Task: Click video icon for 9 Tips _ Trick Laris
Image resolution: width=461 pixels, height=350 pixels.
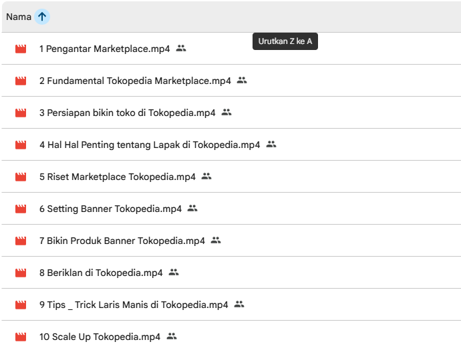Action: [x=21, y=305]
